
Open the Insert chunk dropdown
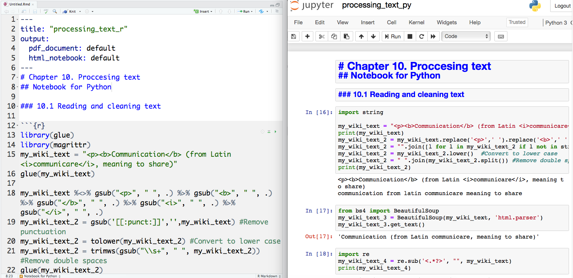pyautogui.click(x=203, y=12)
